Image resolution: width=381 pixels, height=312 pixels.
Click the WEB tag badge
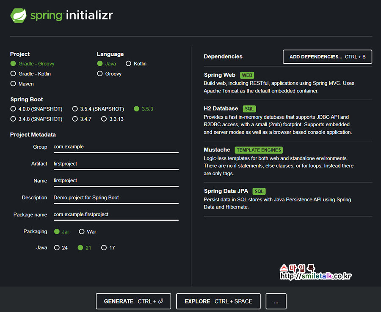(247, 75)
